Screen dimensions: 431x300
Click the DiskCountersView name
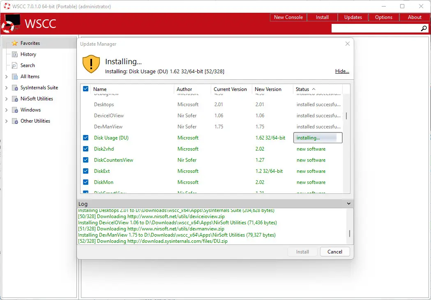pyautogui.click(x=113, y=160)
